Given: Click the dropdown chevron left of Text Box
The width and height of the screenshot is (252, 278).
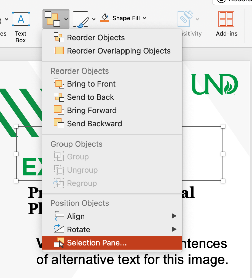Looking at the screenshot, I should tap(7, 19).
